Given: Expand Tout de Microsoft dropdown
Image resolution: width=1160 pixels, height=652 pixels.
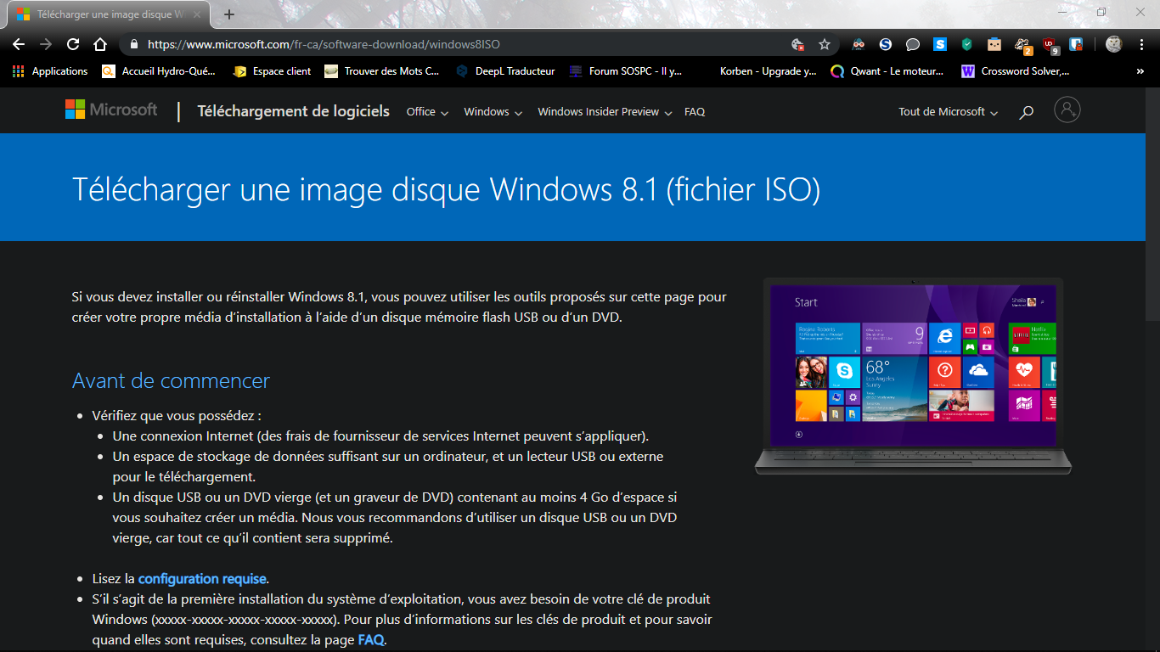Looking at the screenshot, I should click(x=949, y=112).
